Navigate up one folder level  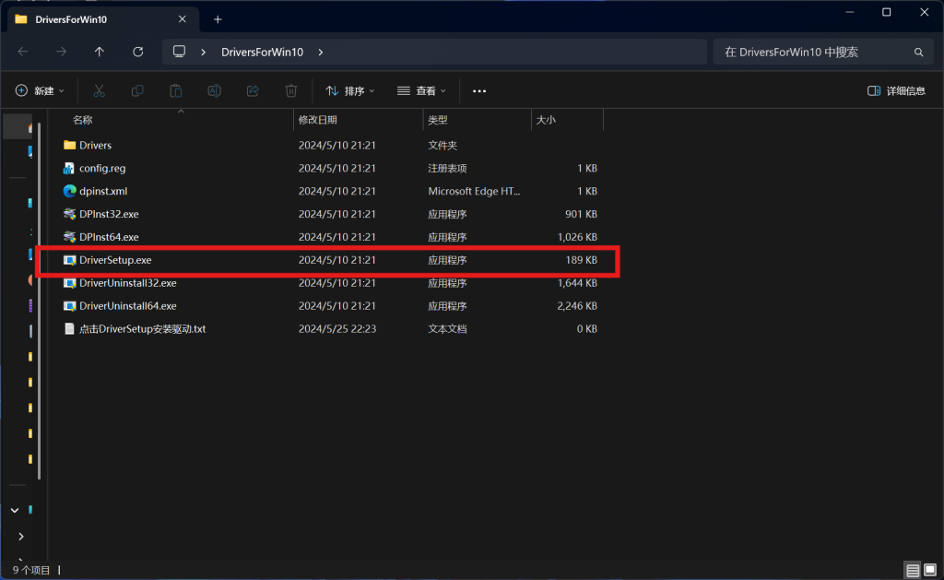click(100, 52)
